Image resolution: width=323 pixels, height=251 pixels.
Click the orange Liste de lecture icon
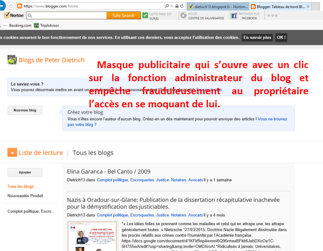coord(12,152)
